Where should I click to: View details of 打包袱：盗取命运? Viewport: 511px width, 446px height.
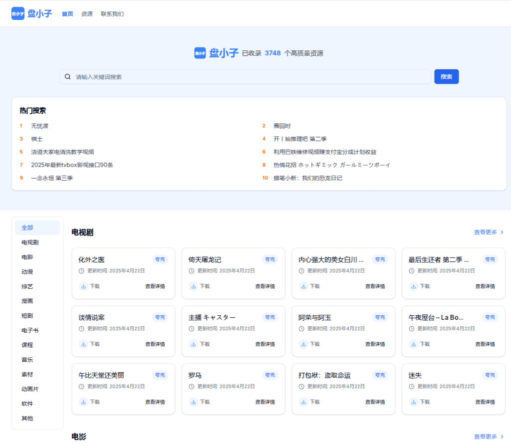pyautogui.click(x=375, y=402)
